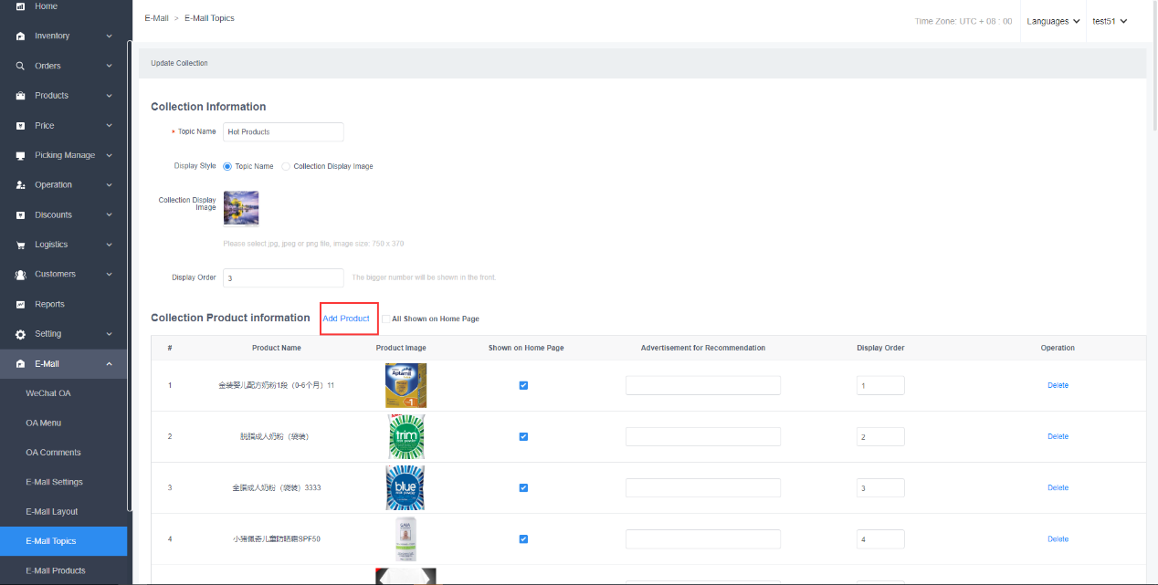This screenshot has width=1158, height=585.
Task: Go to the OA Comments menu item
Action: click(53, 453)
